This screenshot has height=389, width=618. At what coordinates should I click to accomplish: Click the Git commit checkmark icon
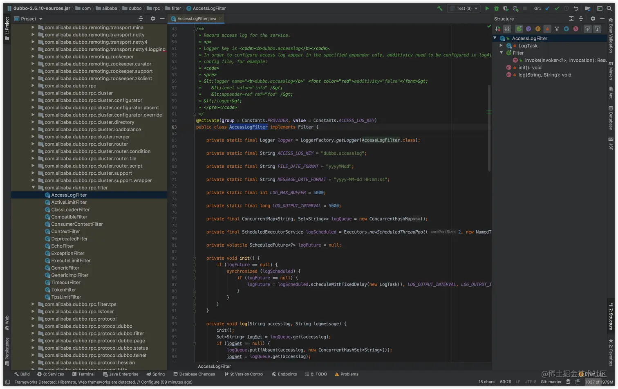(557, 8)
